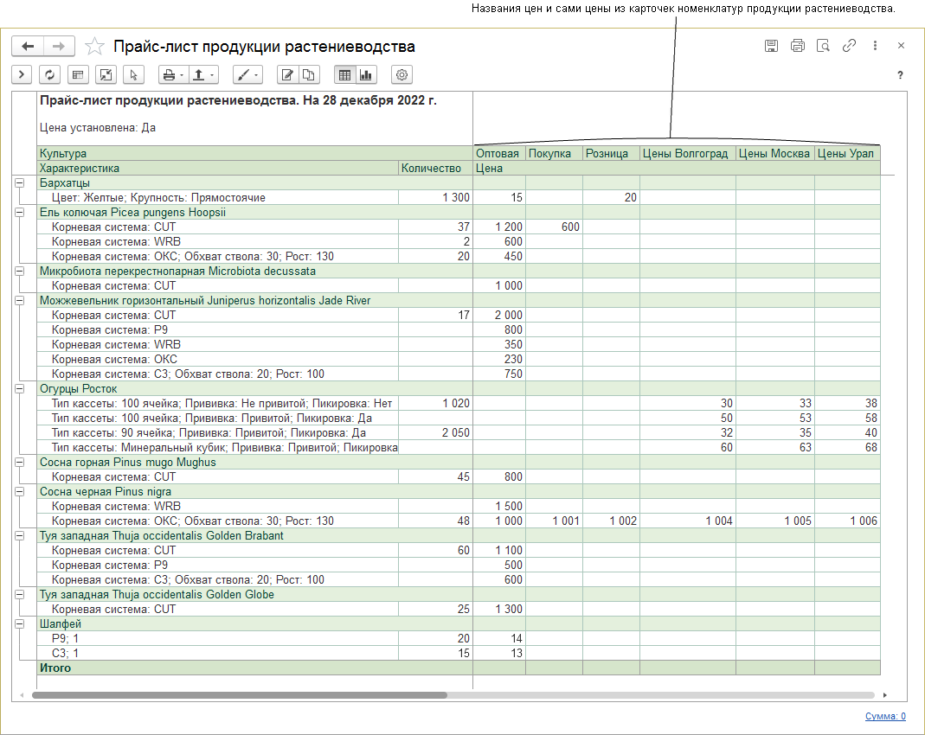Open the three-dot more actions menu

[875, 46]
